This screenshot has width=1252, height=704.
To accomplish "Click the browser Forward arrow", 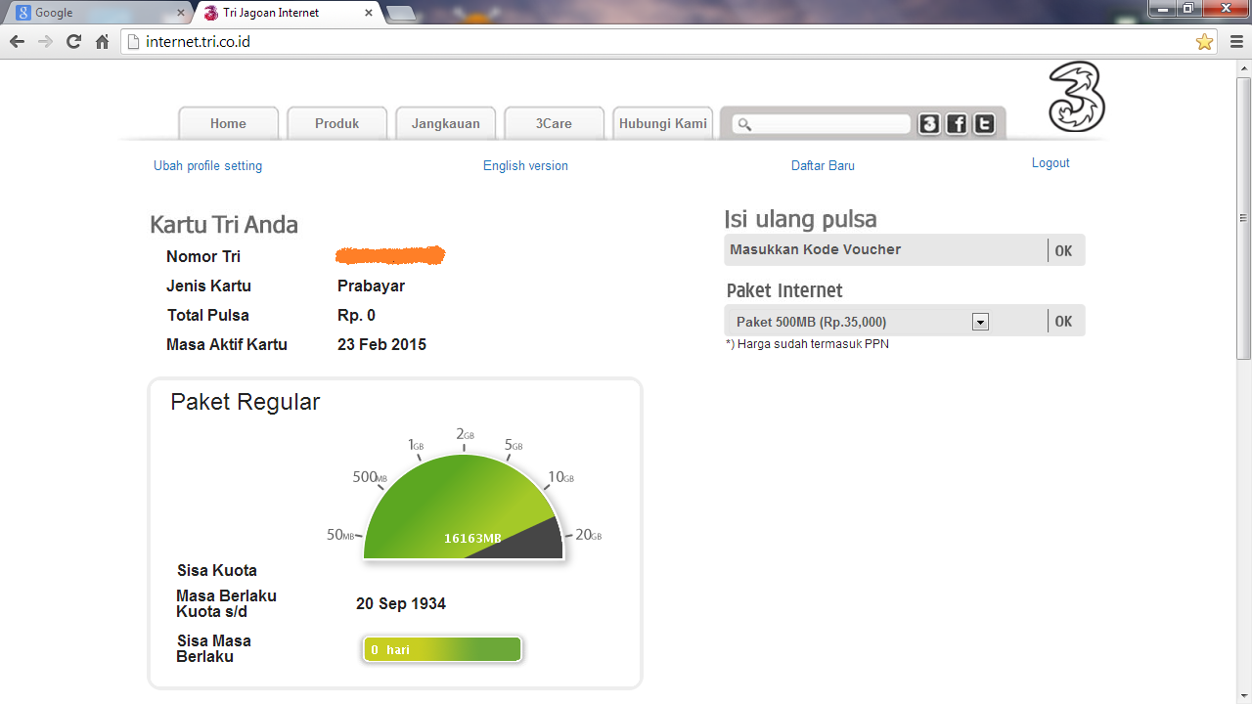I will pyautogui.click(x=45, y=42).
